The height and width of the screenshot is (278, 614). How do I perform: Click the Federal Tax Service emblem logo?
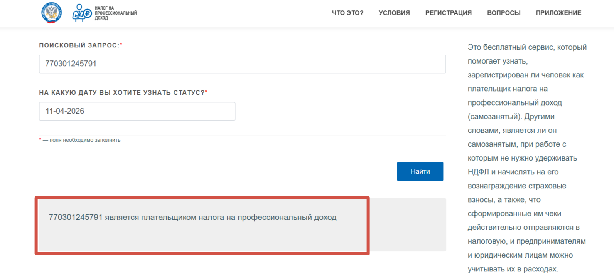click(x=51, y=13)
